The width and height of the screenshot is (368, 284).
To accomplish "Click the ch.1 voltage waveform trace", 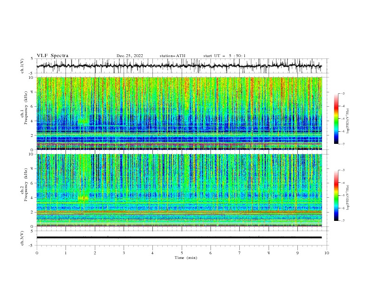I will pos(179,66).
